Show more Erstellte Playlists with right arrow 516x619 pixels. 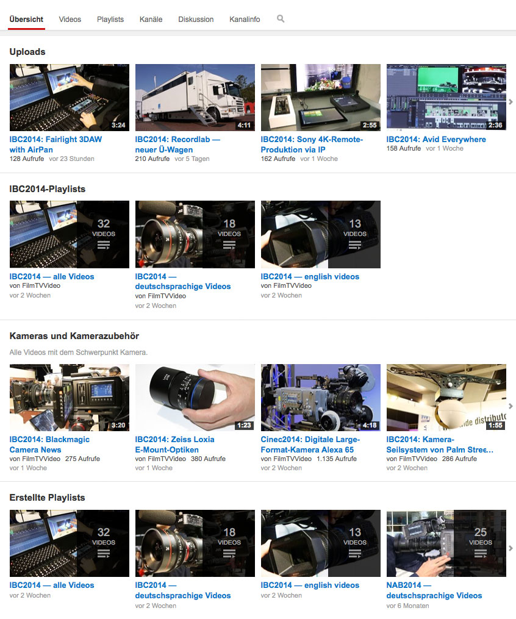pyautogui.click(x=511, y=548)
